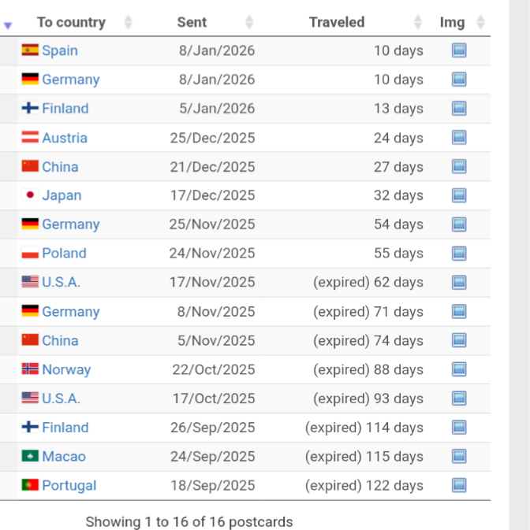Open the Spain country link

[x=60, y=50]
